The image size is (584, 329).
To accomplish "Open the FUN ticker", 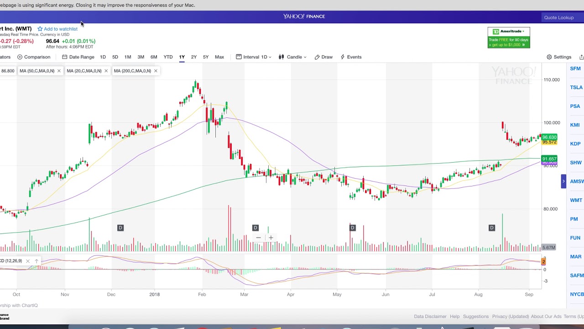I will point(575,238).
